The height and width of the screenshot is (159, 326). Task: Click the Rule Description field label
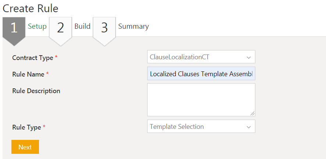36,91
